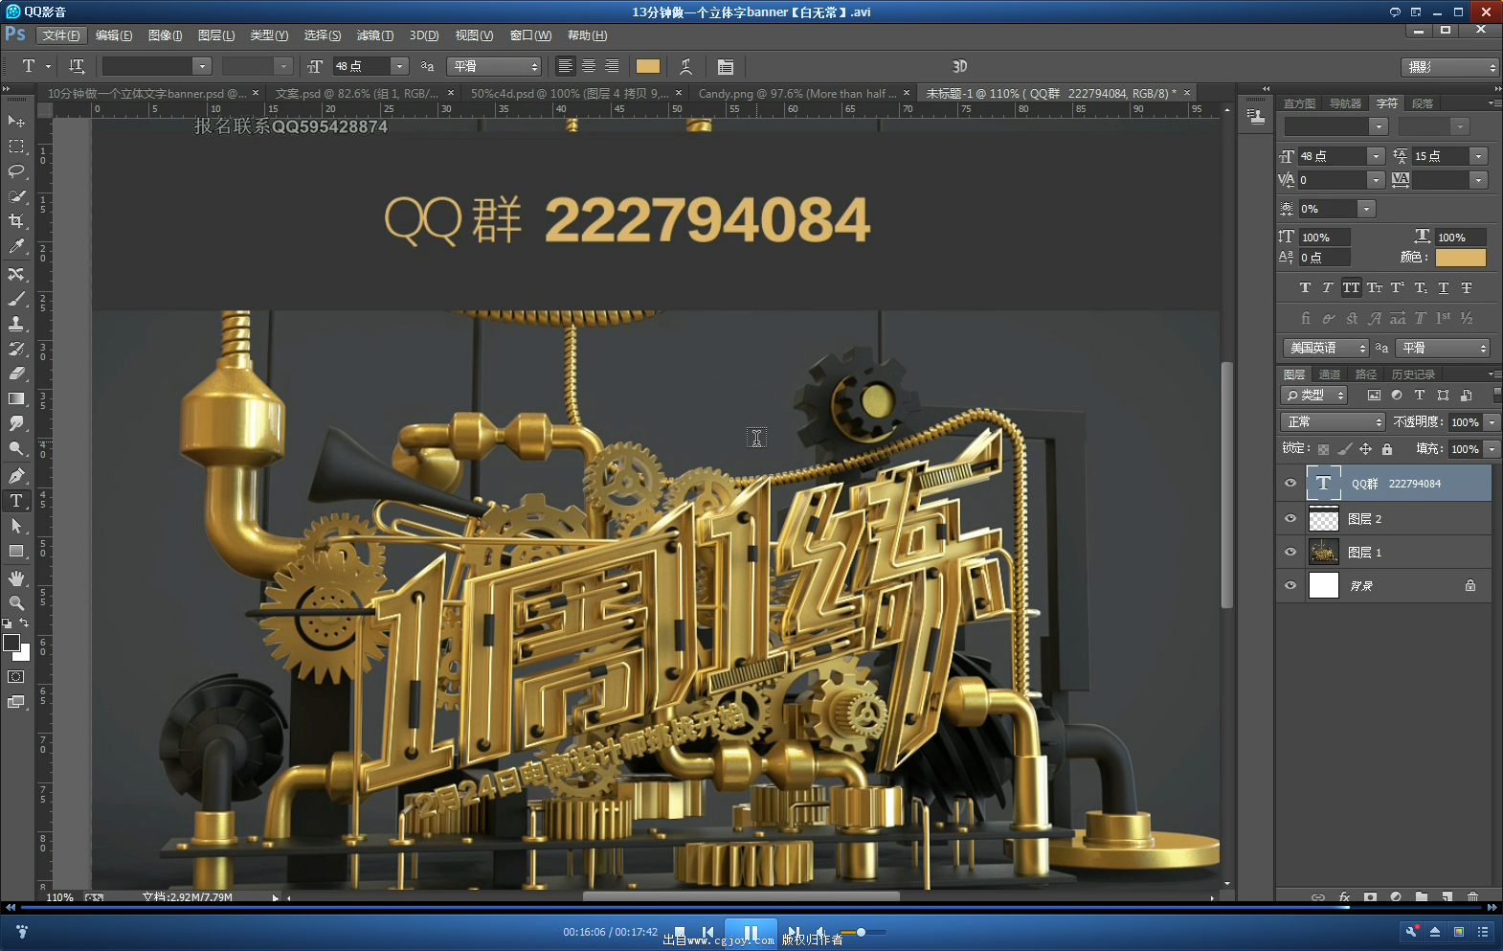Open font size dropdown in options bar
Image resolution: width=1503 pixels, height=951 pixels.
click(x=400, y=66)
